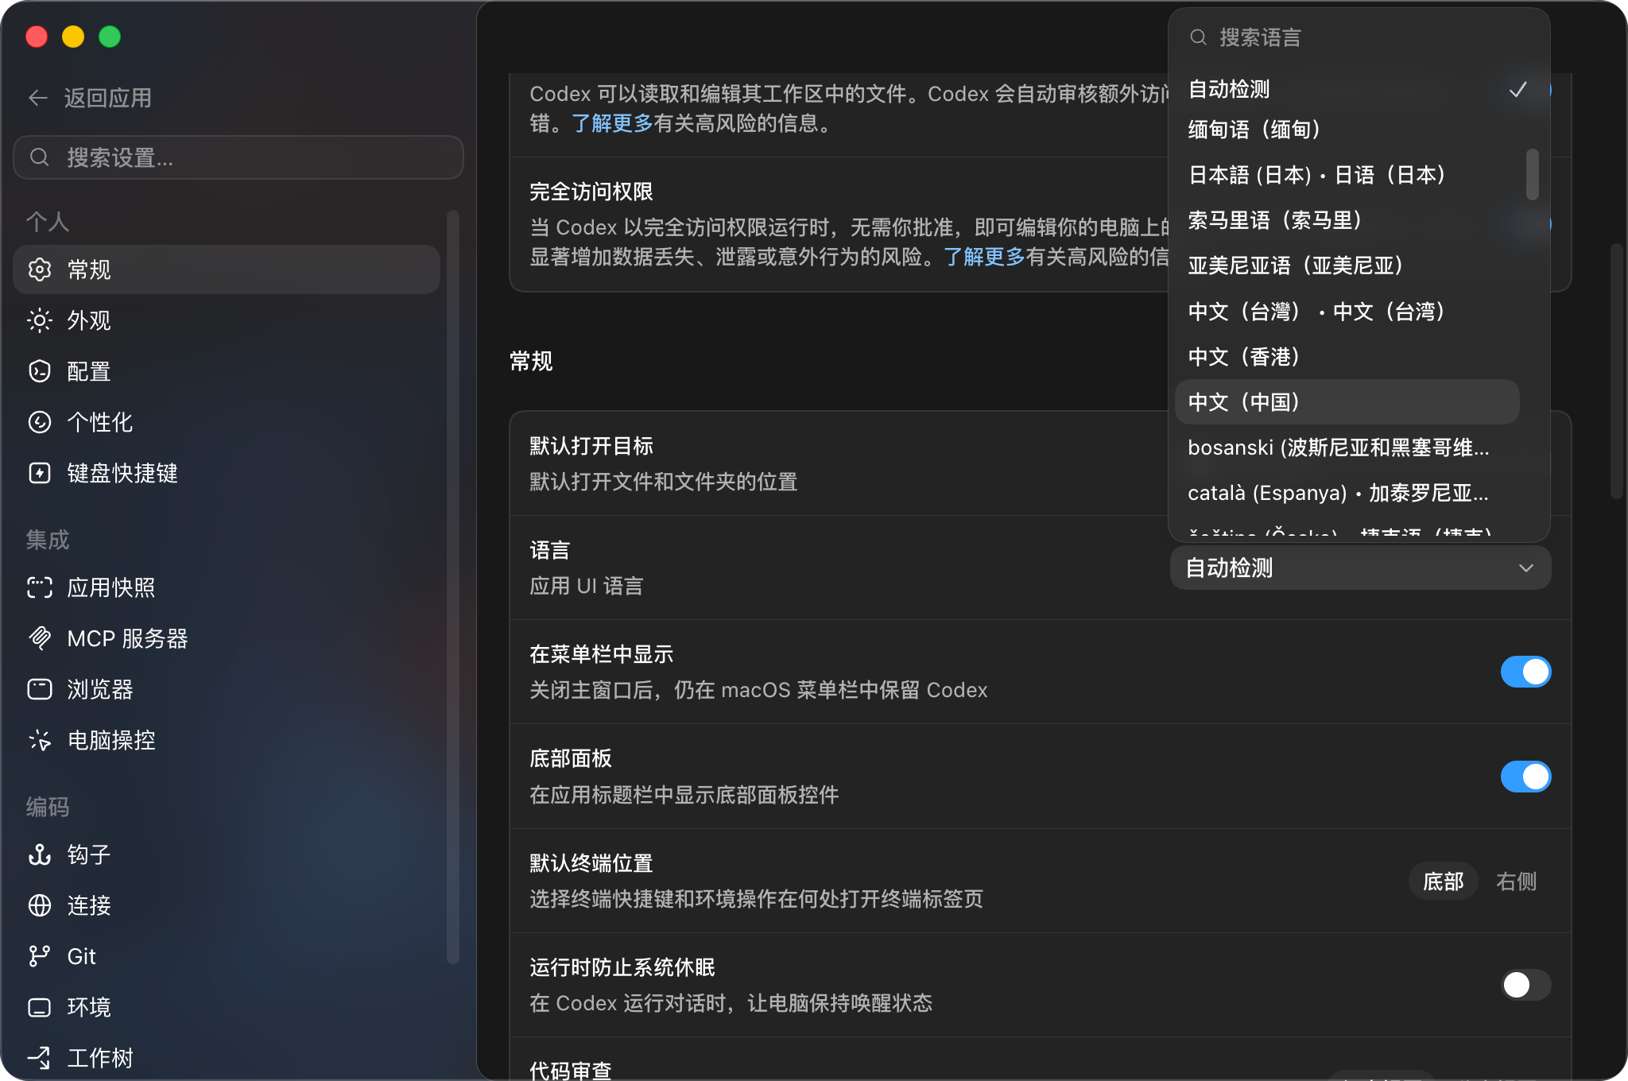Screen dimensions: 1628x1081
Task: Choose 索马里语（索马里）language option
Action: point(1347,220)
